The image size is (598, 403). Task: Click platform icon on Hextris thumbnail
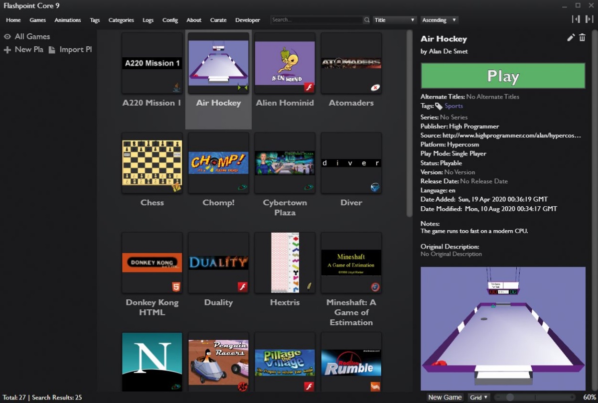[x=309, y=286]
